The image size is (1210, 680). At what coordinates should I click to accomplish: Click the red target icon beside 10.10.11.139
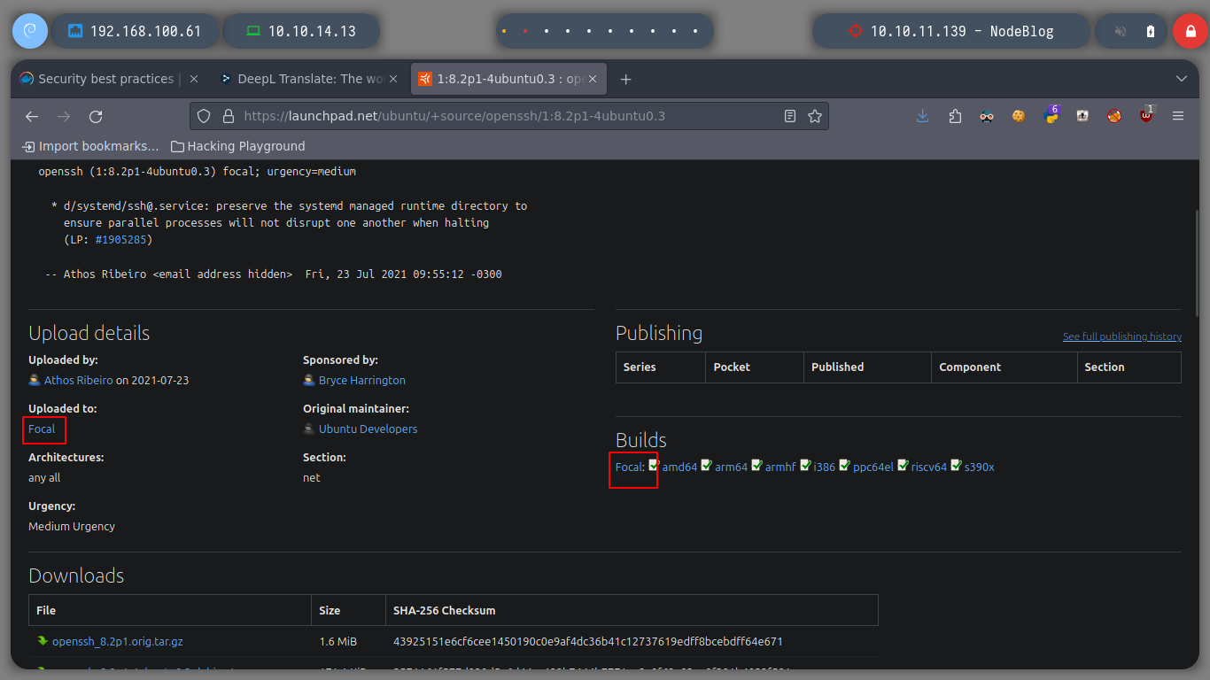[x=855, y=31]
